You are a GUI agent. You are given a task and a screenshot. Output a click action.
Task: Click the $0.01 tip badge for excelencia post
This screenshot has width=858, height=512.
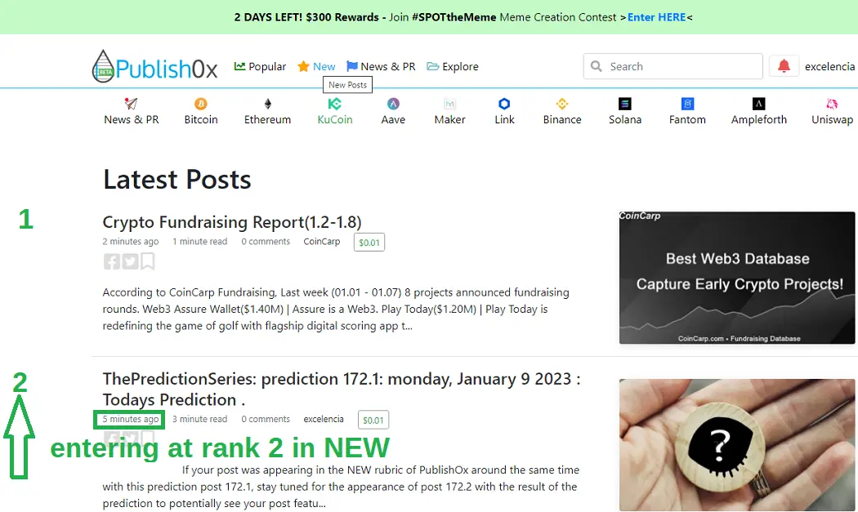[x=373, y=420]
